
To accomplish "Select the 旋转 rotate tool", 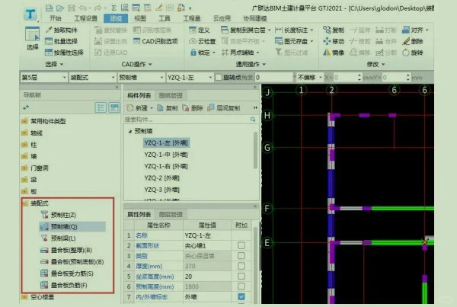I will click(413, 53).
